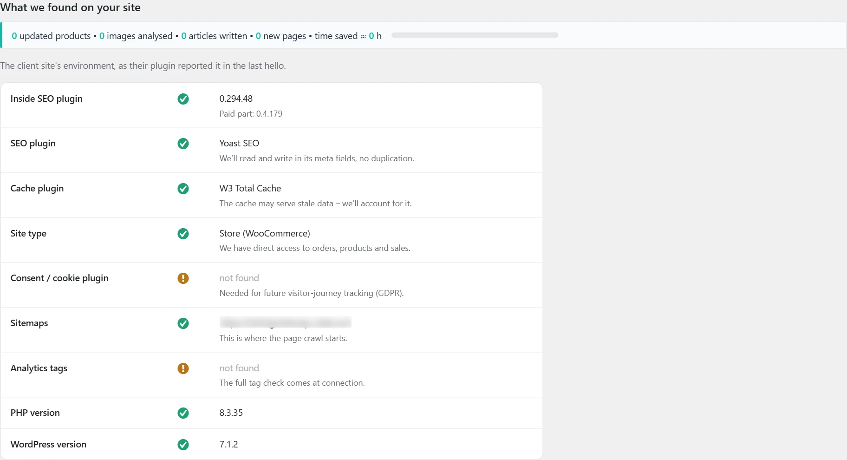Click the green check icon for PHP version
Viewport: 847px width, 460px height.
(183, 413)
